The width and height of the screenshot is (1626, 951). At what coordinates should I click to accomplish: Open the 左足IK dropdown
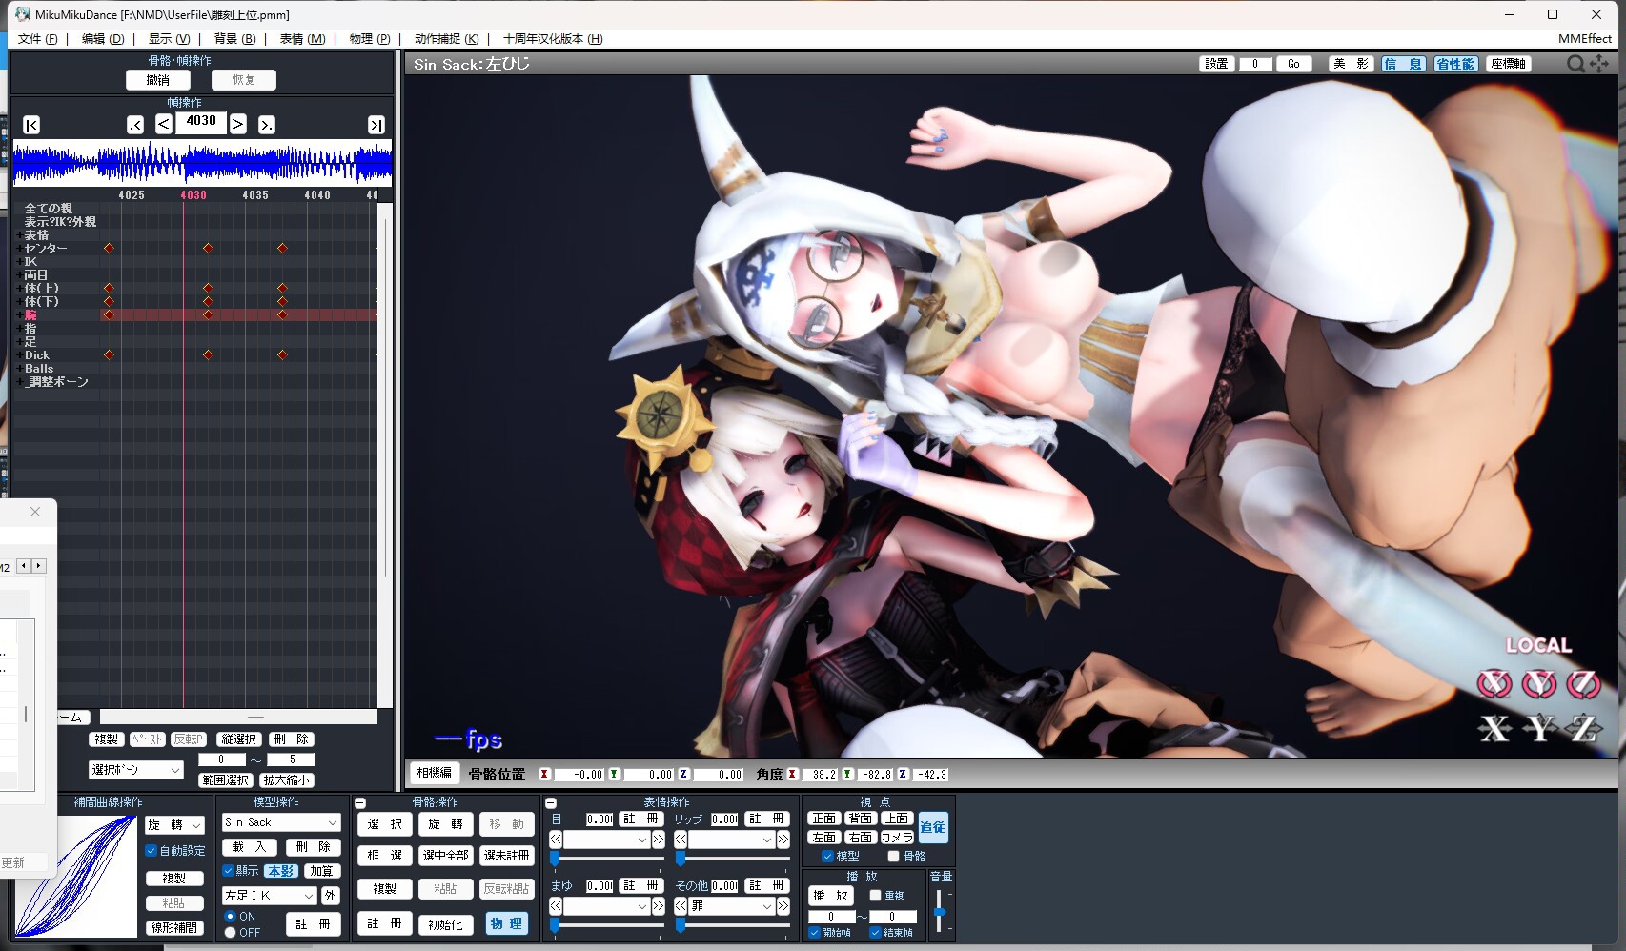click(x=269, y=896)
